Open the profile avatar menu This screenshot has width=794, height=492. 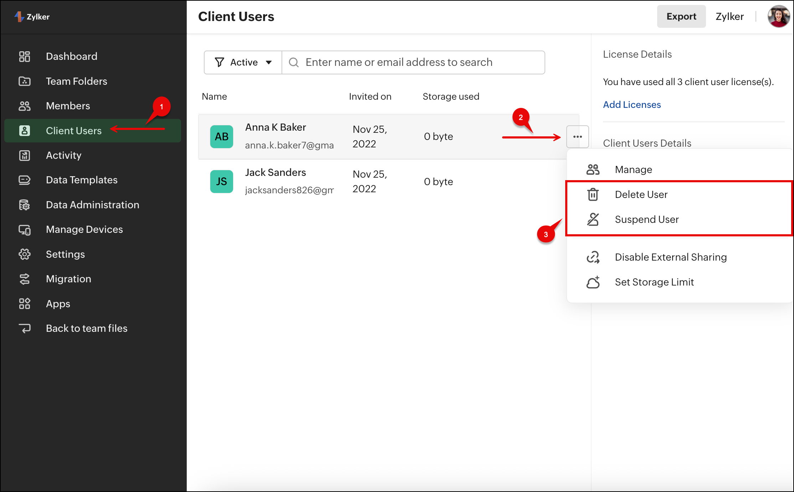pos(778,16)
